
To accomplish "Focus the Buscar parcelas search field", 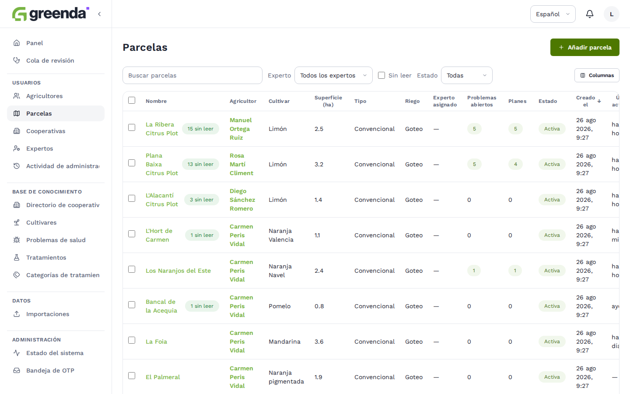I will [192, 75].
